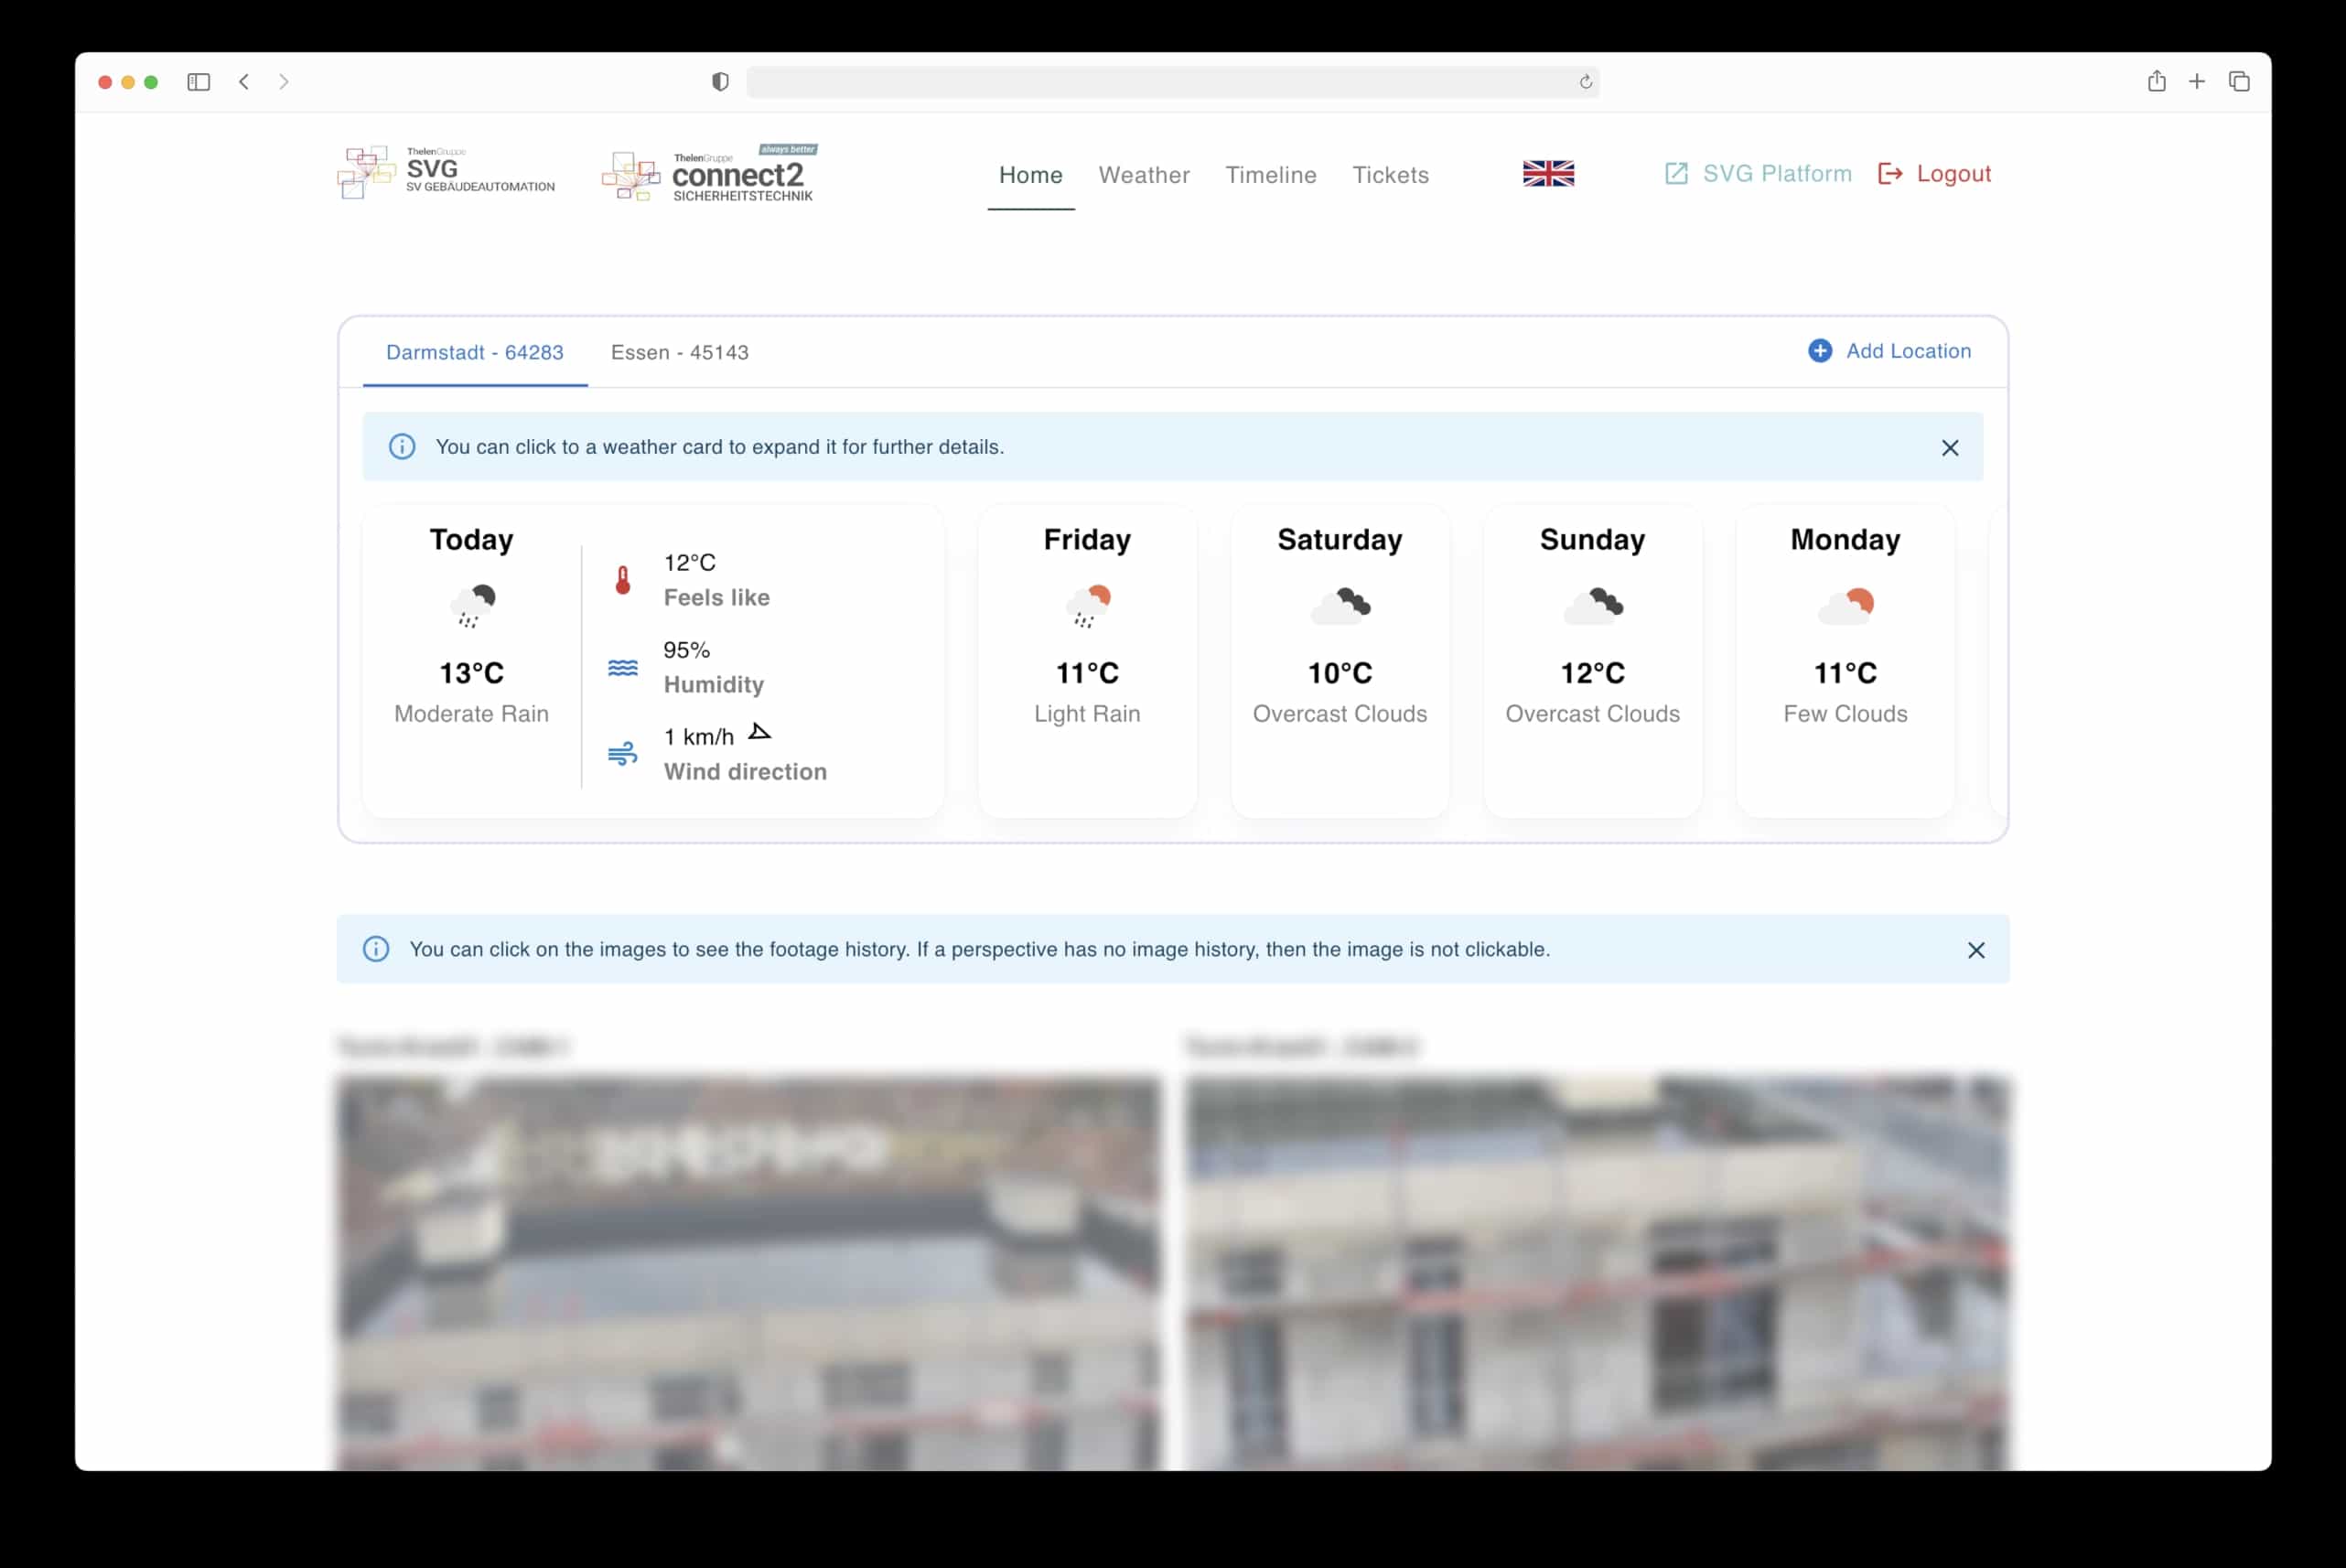The image size is (2346, 1568).
Task: Click the SVG Gebäudeautomation logo
Action: [x=446, y=172]
